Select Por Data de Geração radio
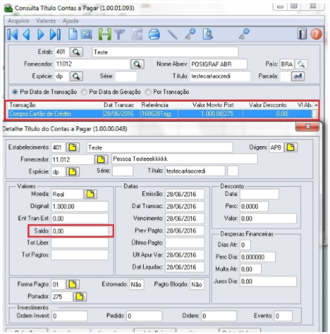This screenshot has width=330, height=334. click(x=84, y=92)
